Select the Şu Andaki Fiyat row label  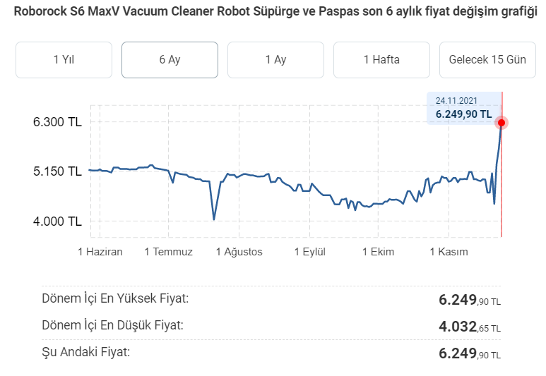[86, 352]
